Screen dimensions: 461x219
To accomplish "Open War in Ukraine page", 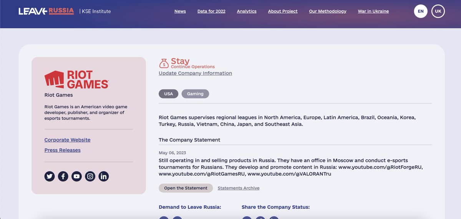I will 373,11.
